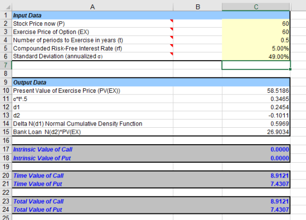Image resolution: width=306 pixels, height=220 pixels.
Task: Click comment marker beside Exercise Price of Option
Action: click(x=172, y=29)
